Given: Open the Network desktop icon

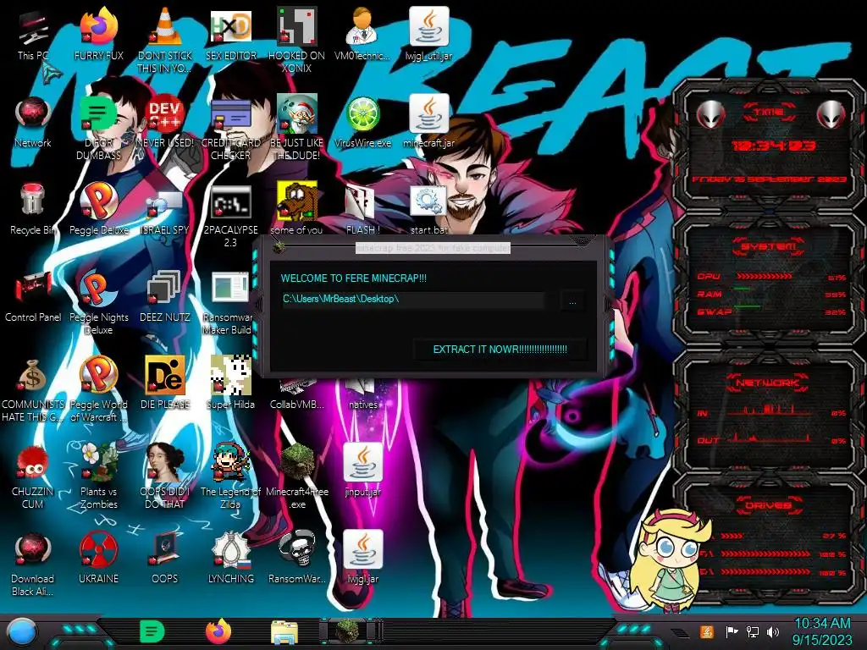Looking at the screenshot, I should 33,122.
